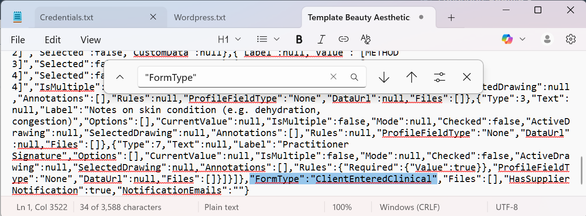The height and width of the screenshot is (216, 586).
Task: Switch to the Wordpress.txt tab
Action: pos(200,17)
